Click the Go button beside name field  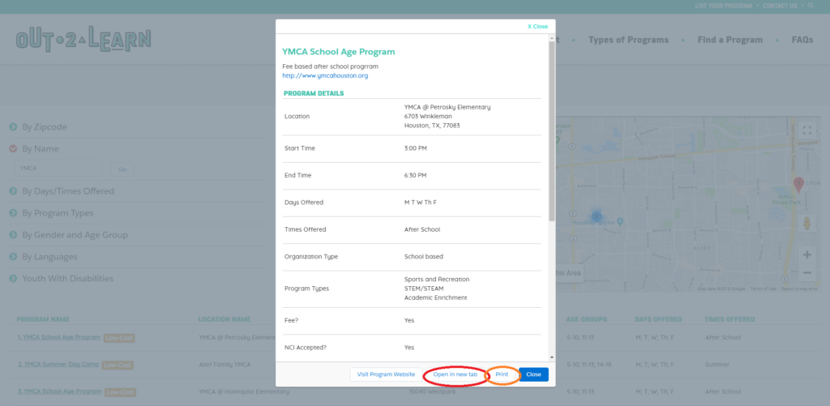point(122,169)
